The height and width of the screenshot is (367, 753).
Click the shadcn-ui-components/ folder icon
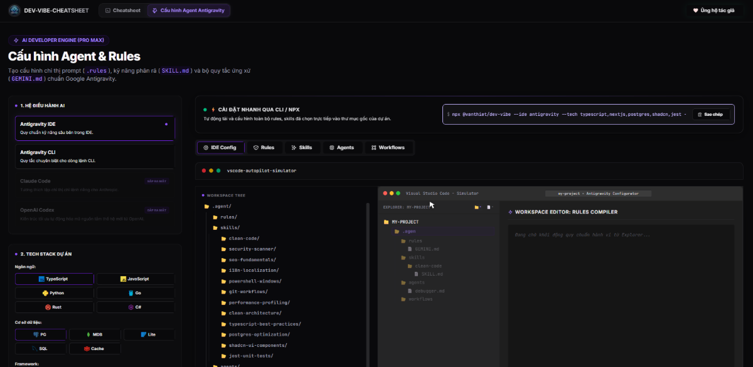point(223,345)
